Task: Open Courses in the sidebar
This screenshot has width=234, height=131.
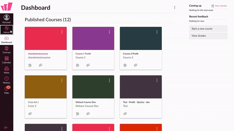Action: pyautogui.click(x=7, y=50)
